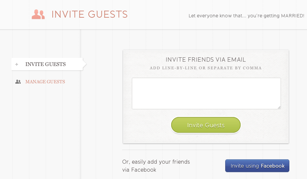Click the Invite Friends via Email heading
Image resolution: width=307 pixels, height=179 pixels.
tap(206, 59)
